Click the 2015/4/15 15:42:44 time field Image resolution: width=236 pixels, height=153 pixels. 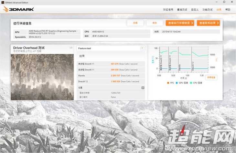[x=190, y=32]
